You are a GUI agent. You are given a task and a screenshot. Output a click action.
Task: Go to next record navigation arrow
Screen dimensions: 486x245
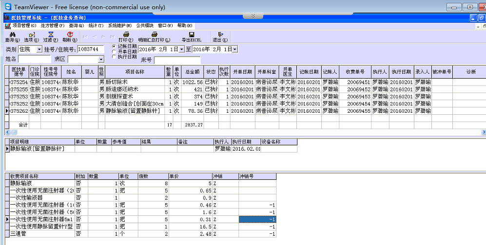coord(103,37)
